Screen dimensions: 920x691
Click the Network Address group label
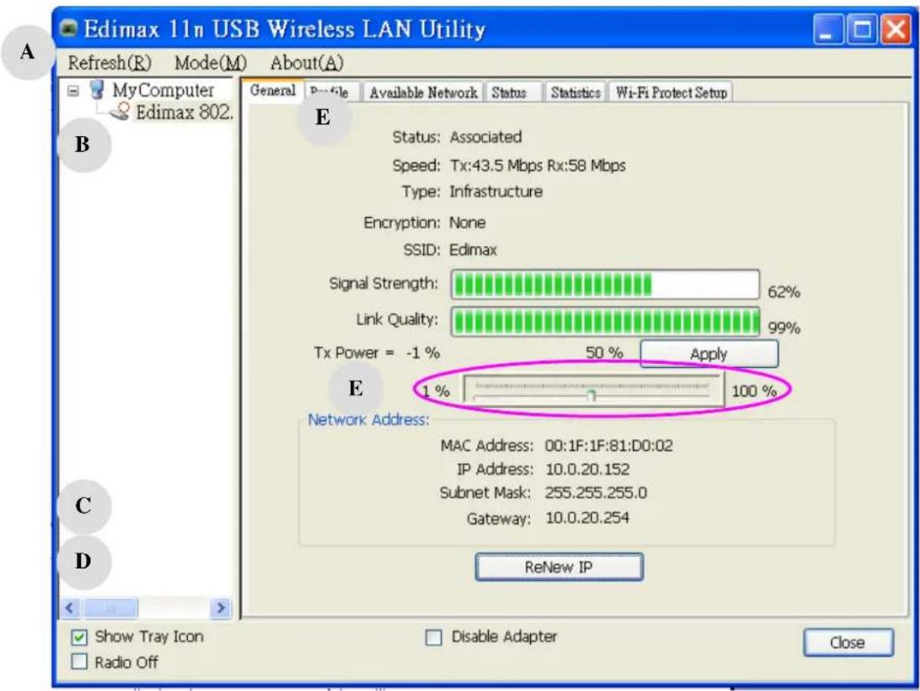coord(369,420)
